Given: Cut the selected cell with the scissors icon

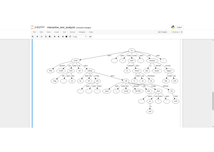Looking at the screenshot, I should click(x=42, y=37).
